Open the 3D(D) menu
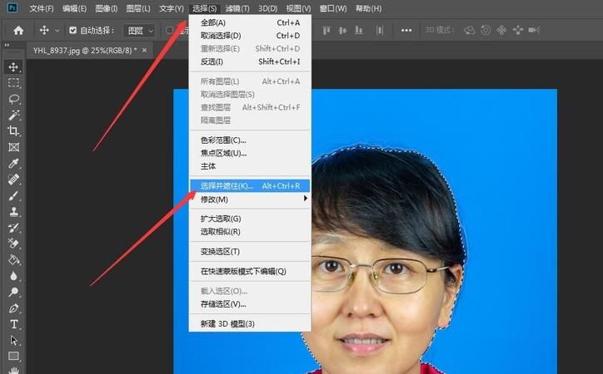The image size is (603, 374). (x=267, y=8)
